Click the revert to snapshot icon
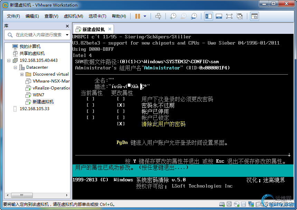The image size is (297, 210). pyautogui.click(x=183, y=16)
